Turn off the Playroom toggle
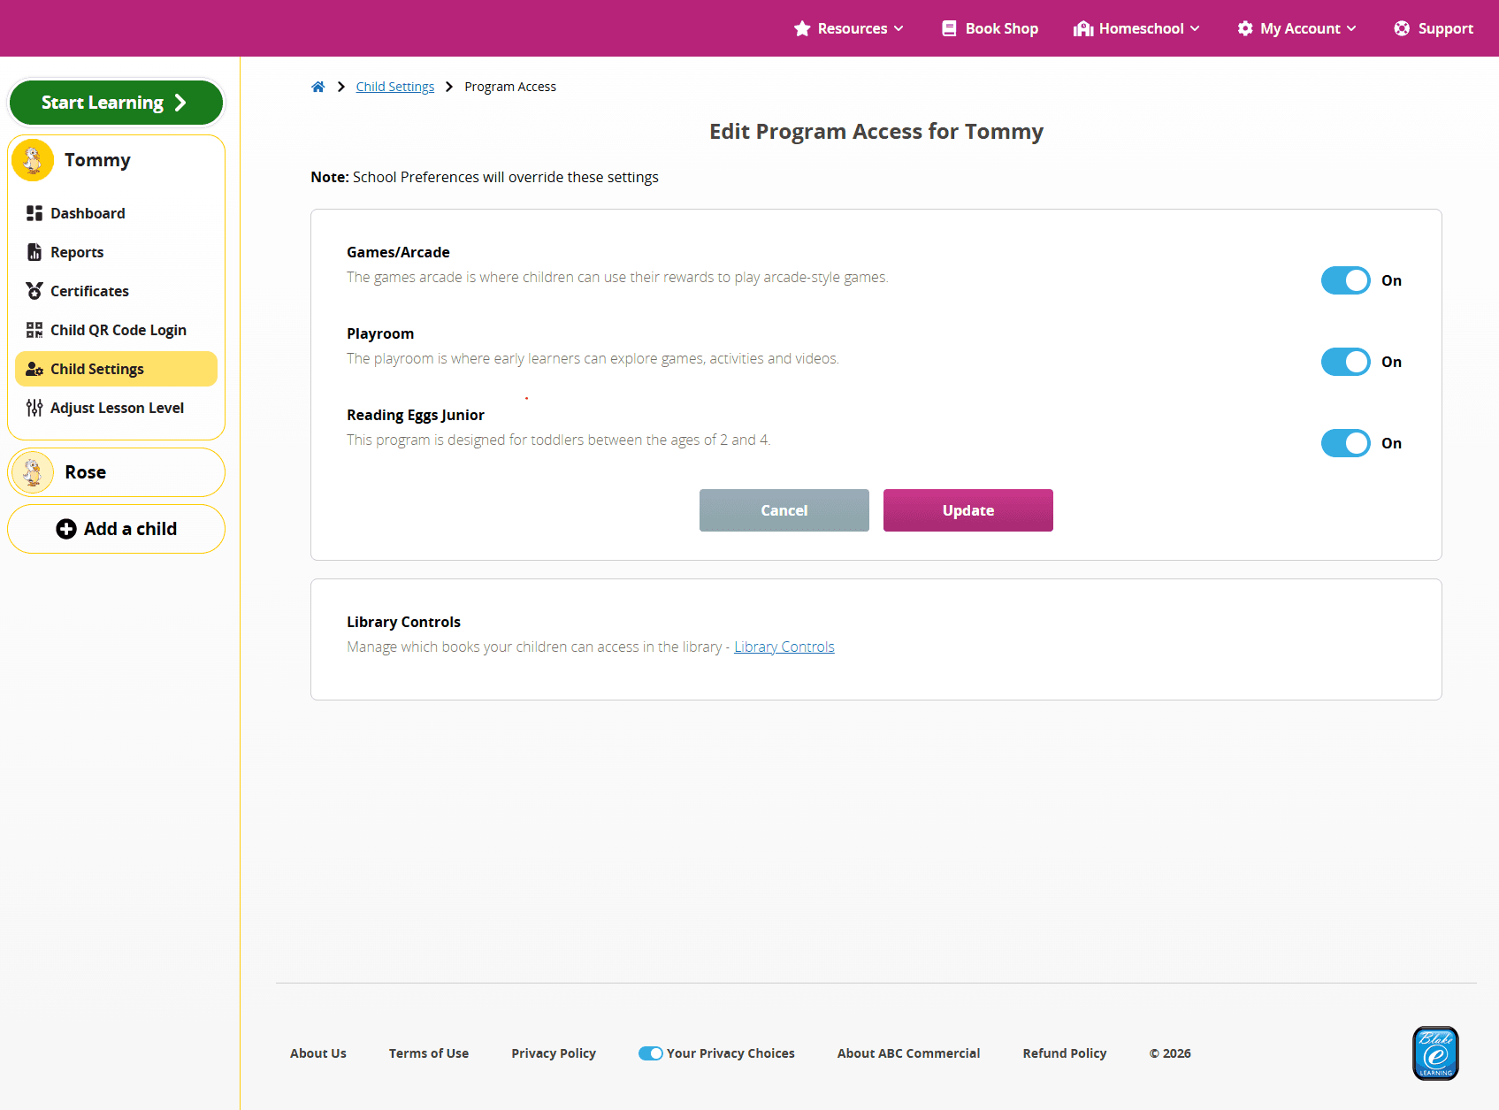Screen dimensions: 1499x1110 pyautogui.click(x=1346, y=362)
